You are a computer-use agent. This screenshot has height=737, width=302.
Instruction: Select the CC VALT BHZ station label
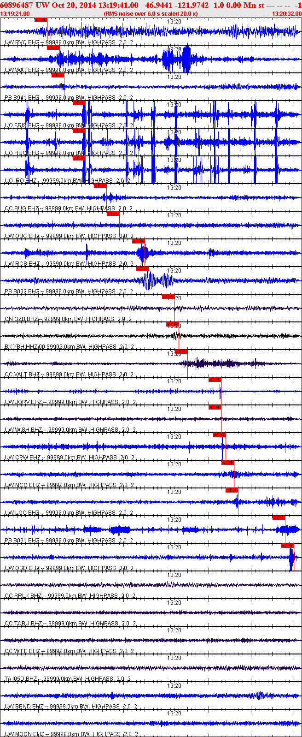(x=69, y=374)
